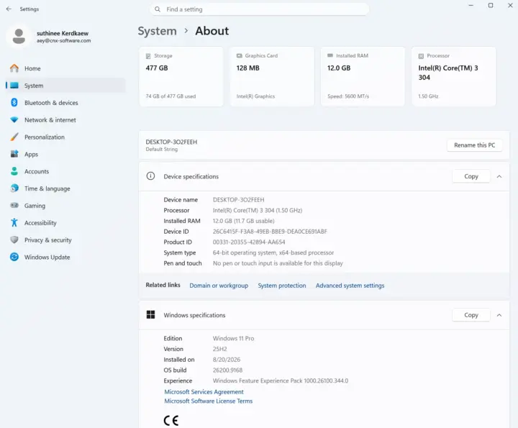
Task: Click the Device ID value text
Action: 270,232
